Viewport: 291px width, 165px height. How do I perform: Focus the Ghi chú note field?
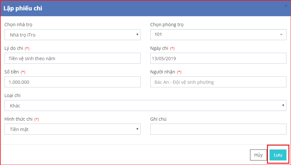pos(218,129)
